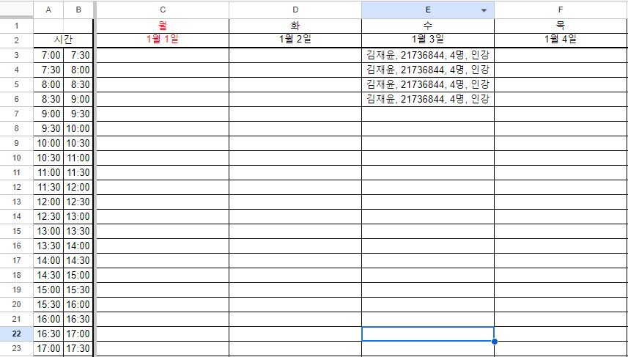Viewport: 628px width, 357px height.
Task: Click the select-all corner box
Action: (x=16, y=10)
